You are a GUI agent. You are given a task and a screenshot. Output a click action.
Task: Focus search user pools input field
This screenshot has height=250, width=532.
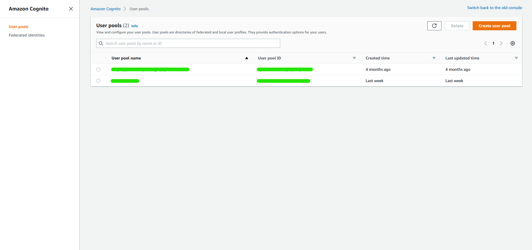(188, 43)
